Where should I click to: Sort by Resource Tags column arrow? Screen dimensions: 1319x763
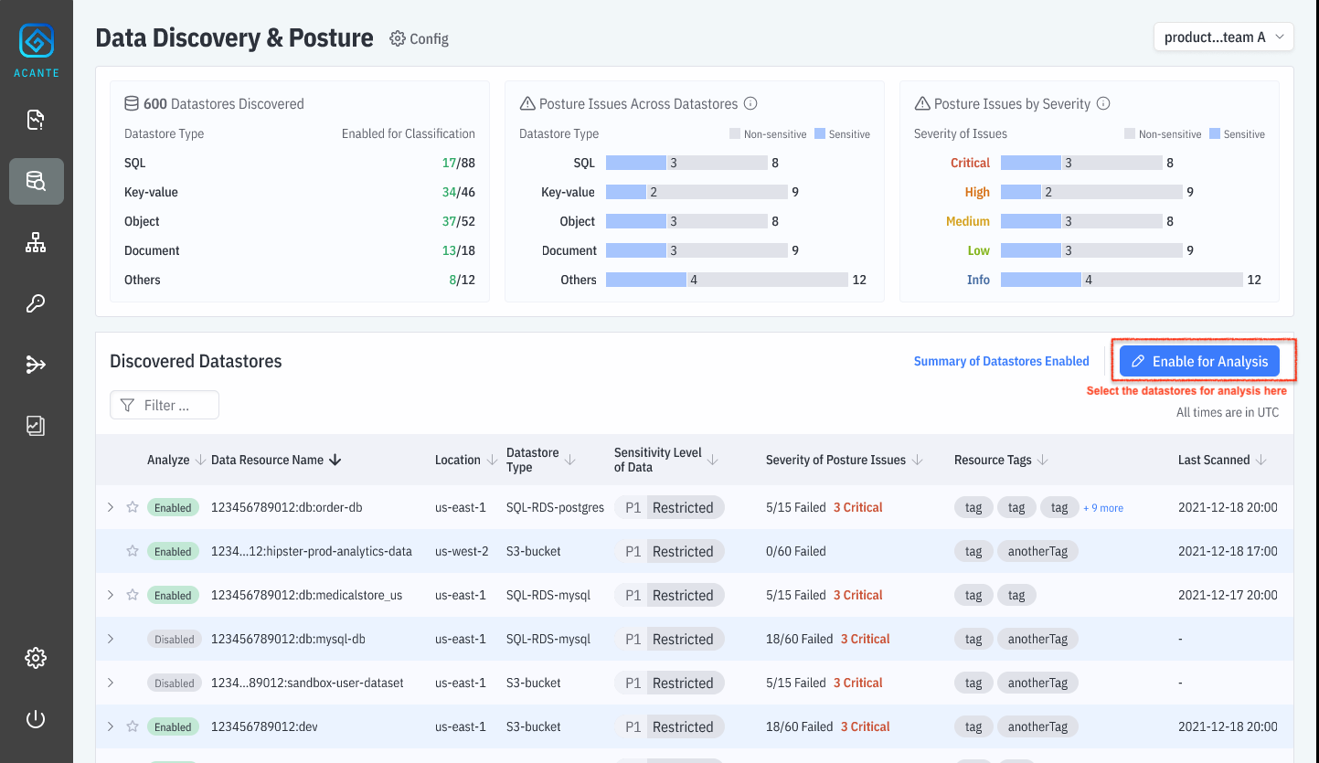[1043, 460]
